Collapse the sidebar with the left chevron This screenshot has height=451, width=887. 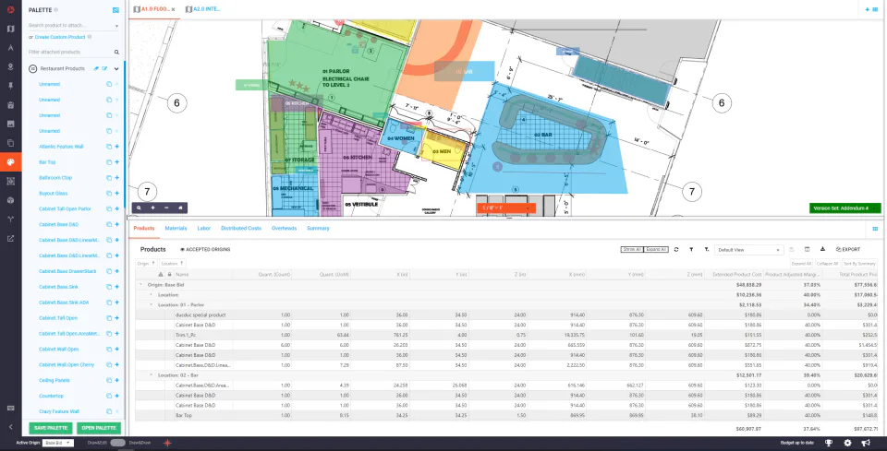coord(10,427)
